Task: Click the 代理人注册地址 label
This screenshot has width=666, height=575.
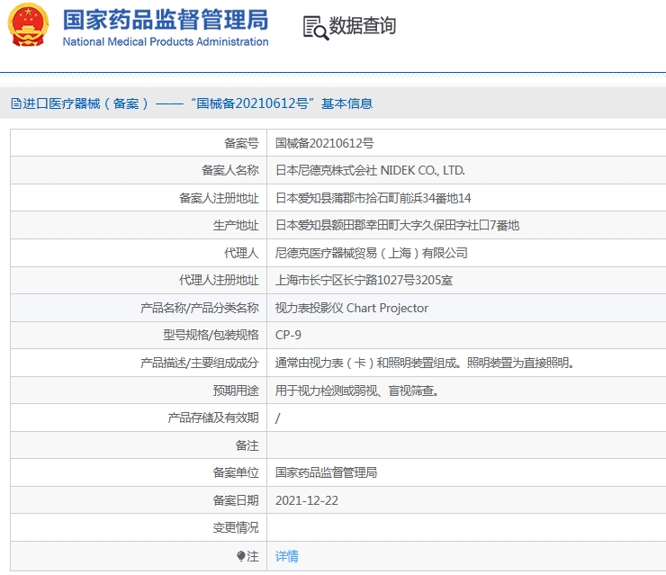Action: click(219, 280)
